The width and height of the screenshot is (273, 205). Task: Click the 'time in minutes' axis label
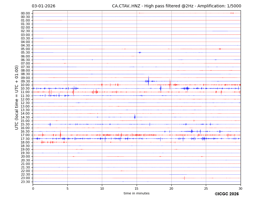(136, 194)
